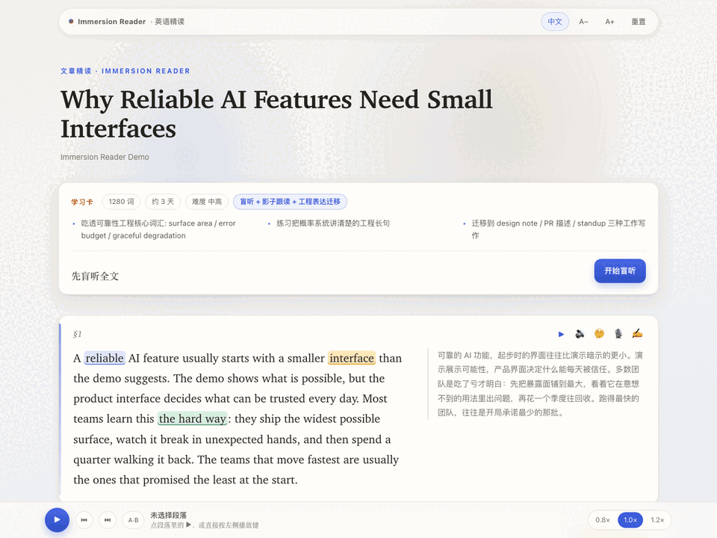Toggle the 中文 translation button
This screenshot has height=538, width=717.
555,22
